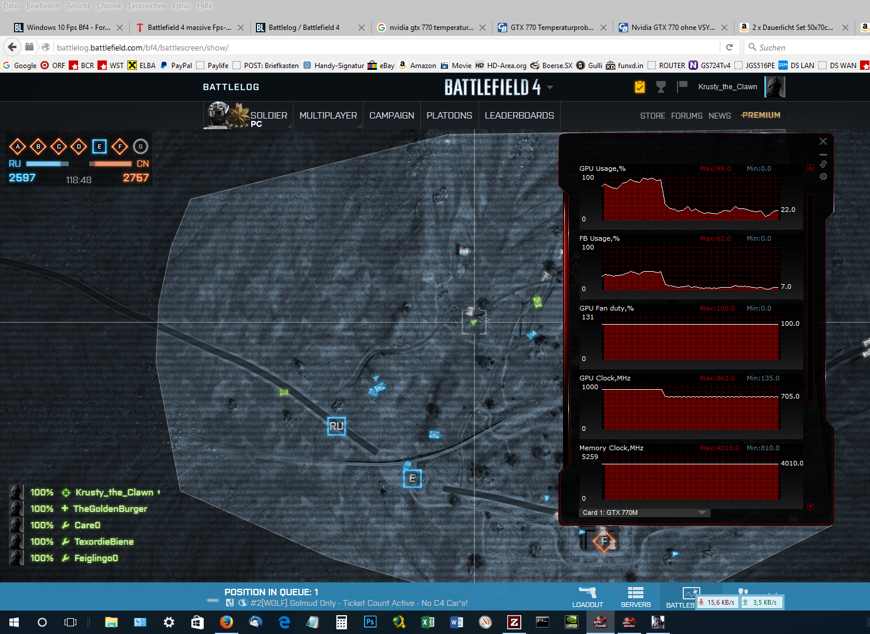This screenshot has width=870, height=634.
Task: Select squad member TheGoldenBurger
Action: point(110,509)
